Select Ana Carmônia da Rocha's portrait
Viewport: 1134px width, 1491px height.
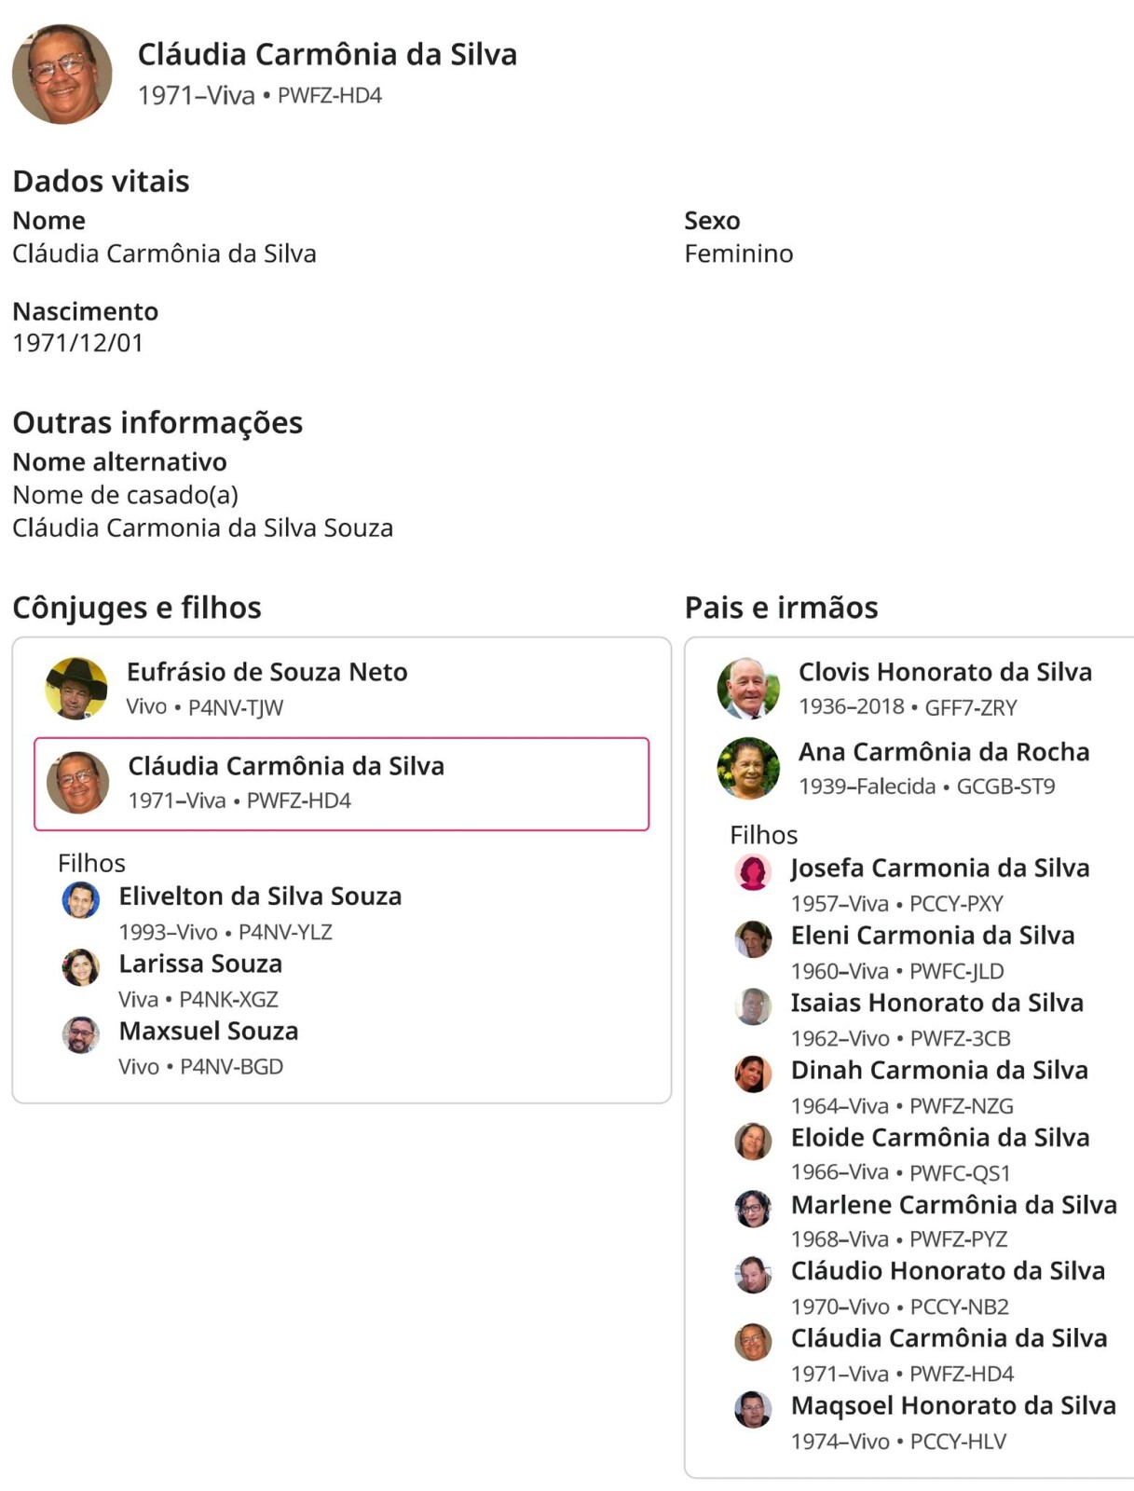748,768
